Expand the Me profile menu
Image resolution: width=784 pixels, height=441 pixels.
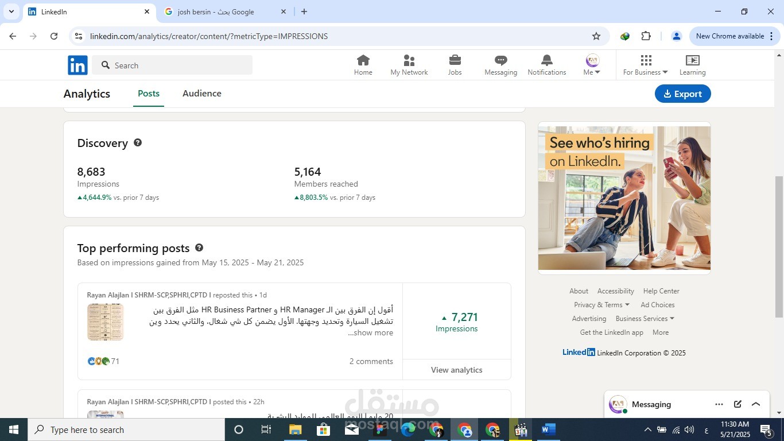pos(592,65)
